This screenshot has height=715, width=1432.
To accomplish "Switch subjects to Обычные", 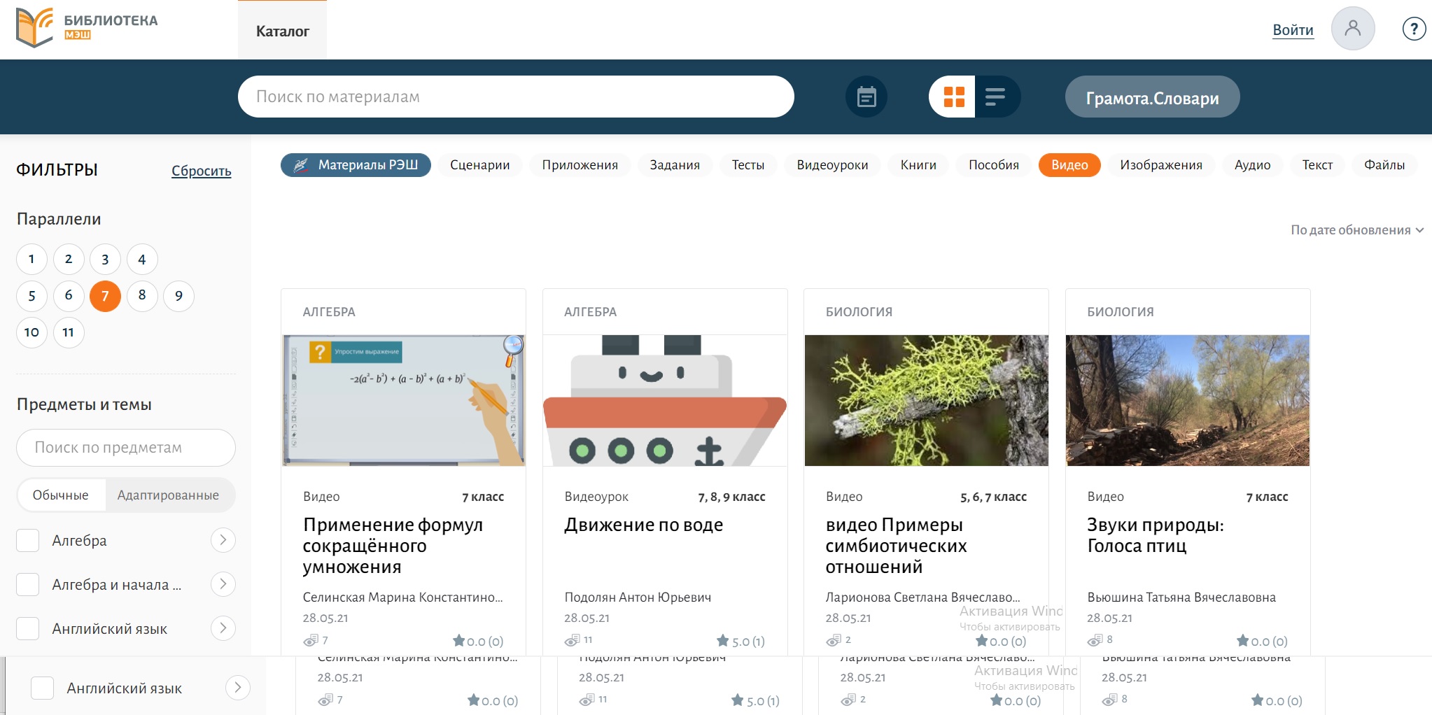I will point(61,495).
